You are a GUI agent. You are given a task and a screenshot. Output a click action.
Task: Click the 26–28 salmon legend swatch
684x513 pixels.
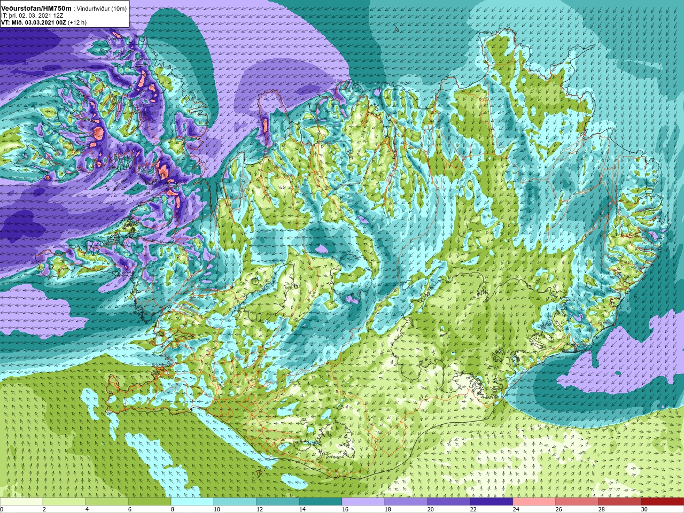click(x=577, y=502)
